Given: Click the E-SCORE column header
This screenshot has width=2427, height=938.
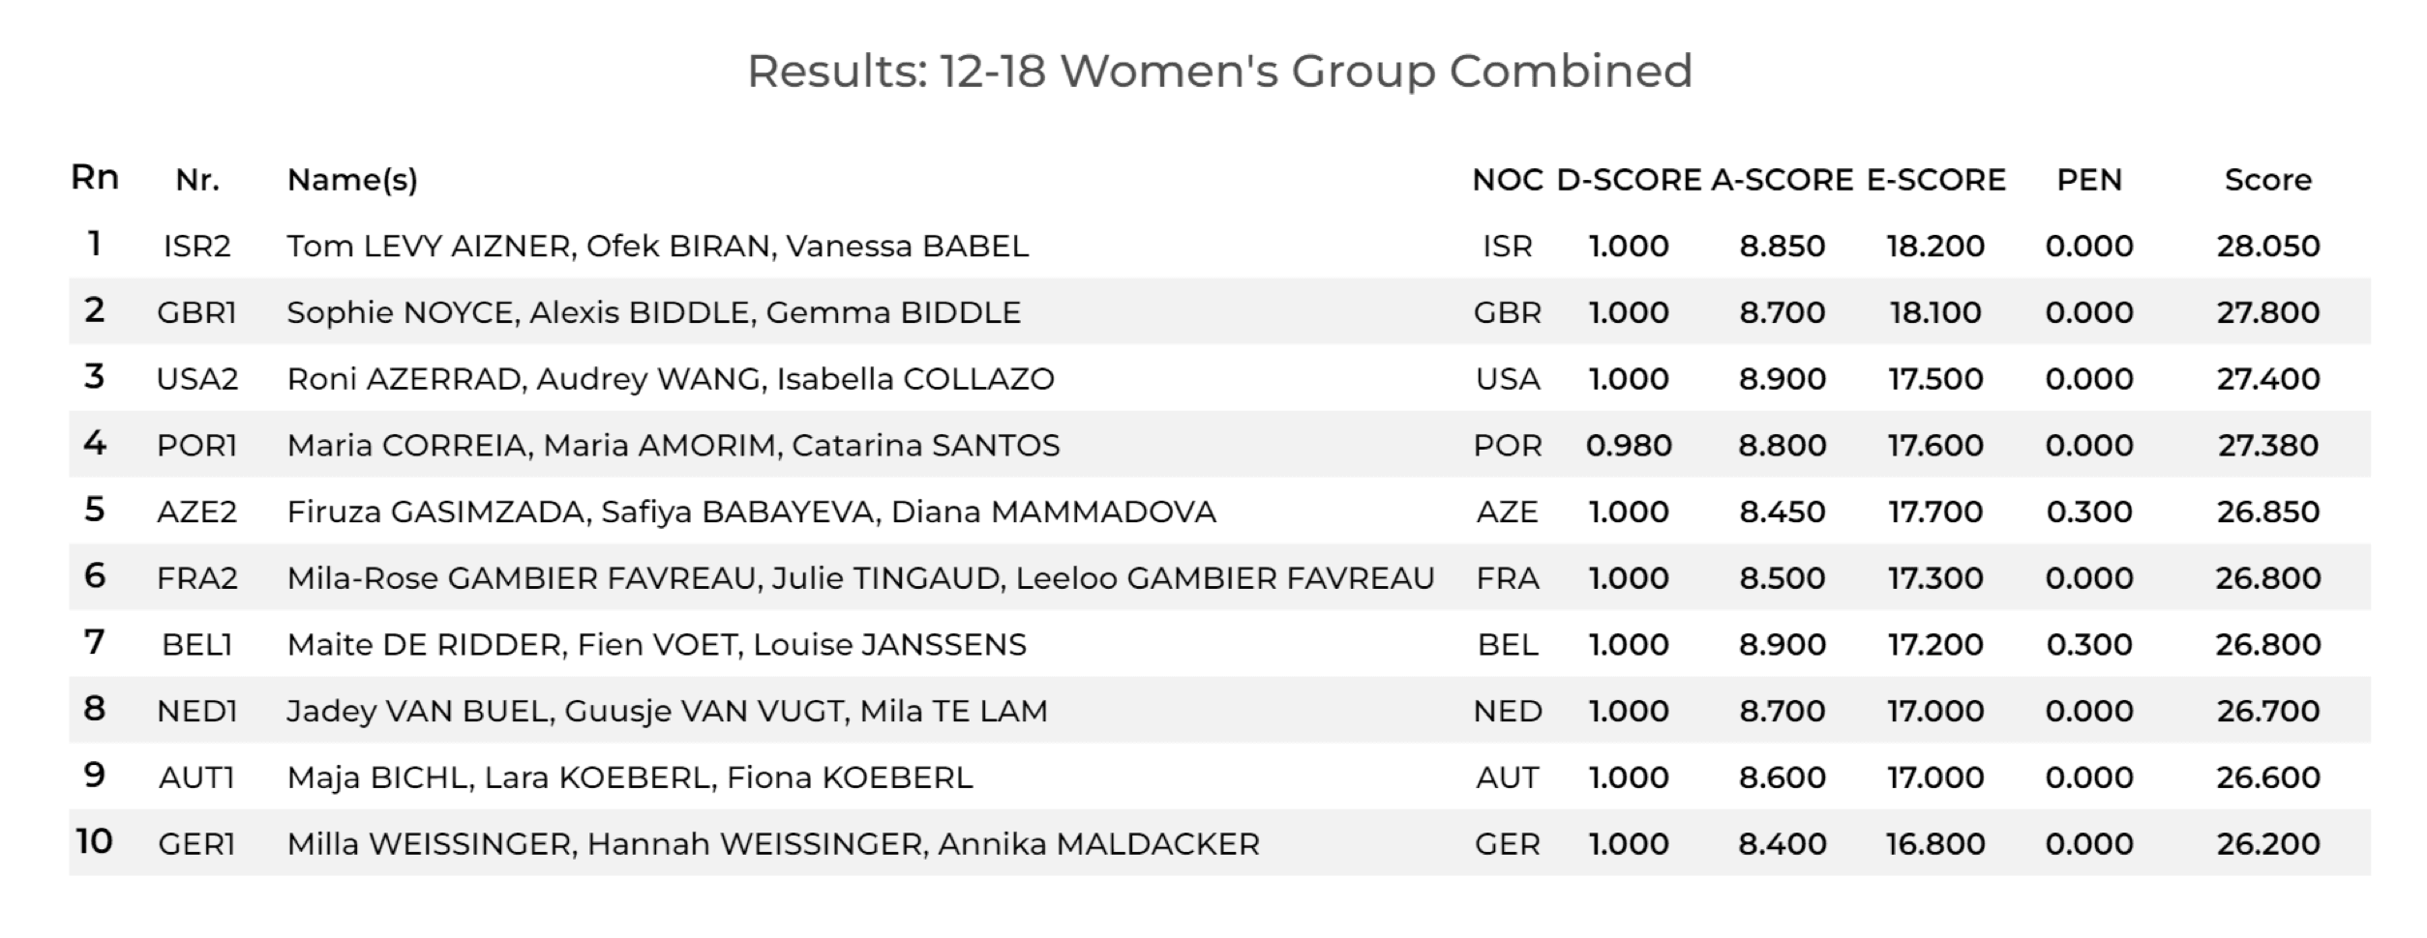Looking at the screenshot, I should click(1935, 180).
